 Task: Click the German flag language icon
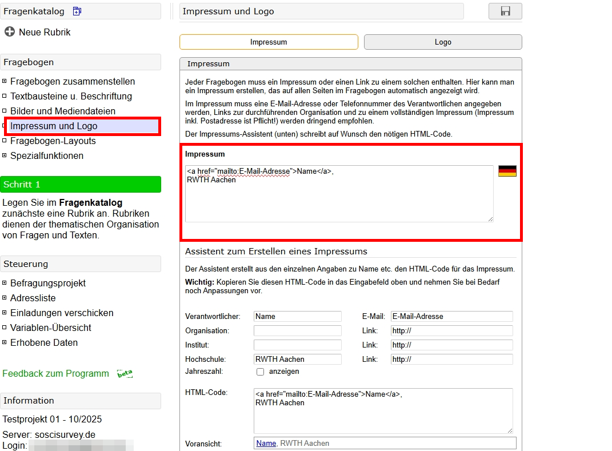[x=507, y=170]
